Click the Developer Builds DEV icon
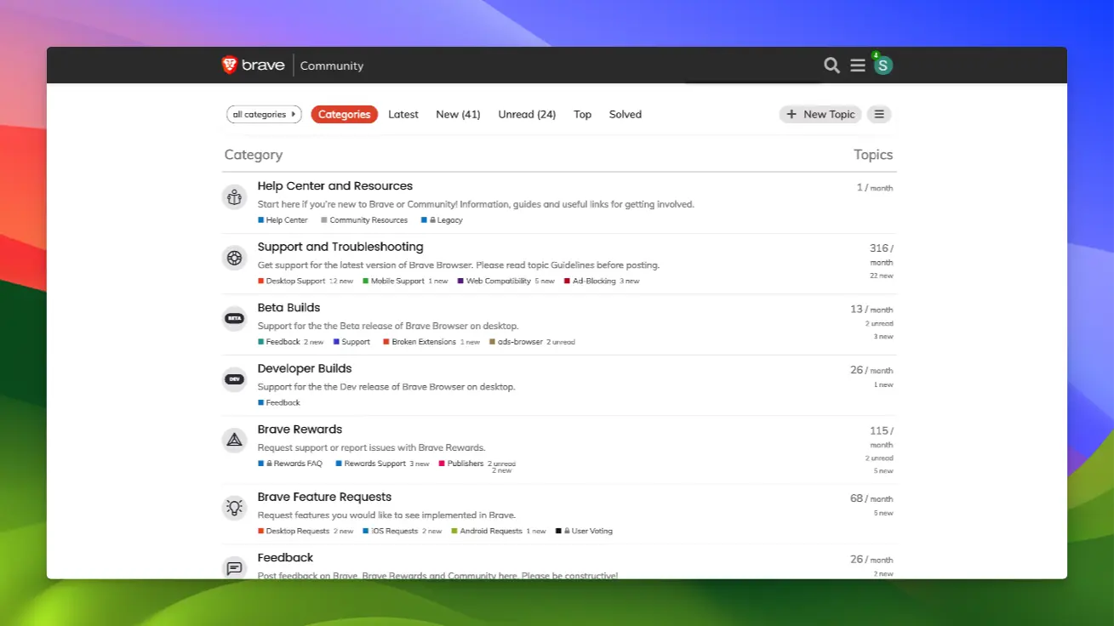 [234, 379]
